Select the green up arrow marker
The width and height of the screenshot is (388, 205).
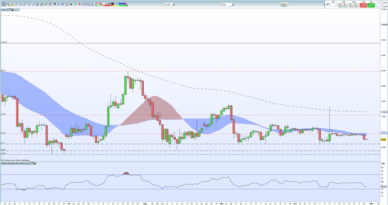(75, 5)
